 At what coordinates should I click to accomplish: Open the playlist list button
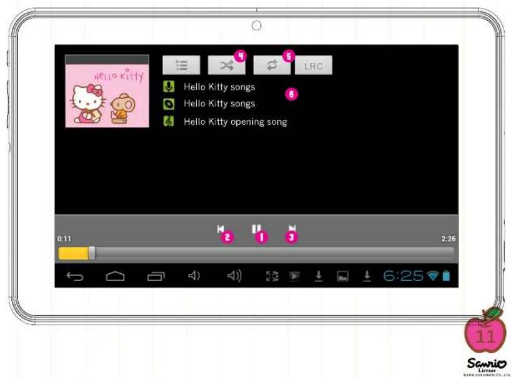pos(181,65)
